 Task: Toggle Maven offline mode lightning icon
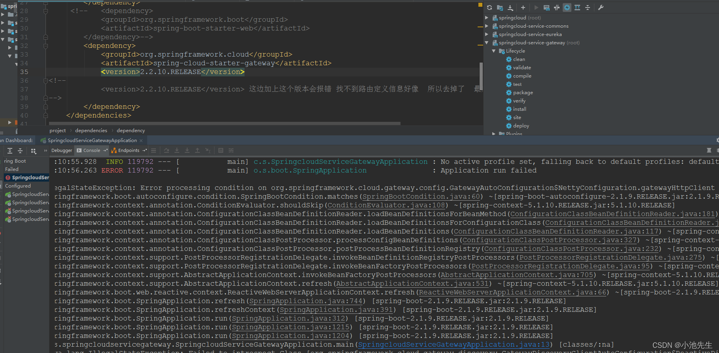(x=567, y=8)
